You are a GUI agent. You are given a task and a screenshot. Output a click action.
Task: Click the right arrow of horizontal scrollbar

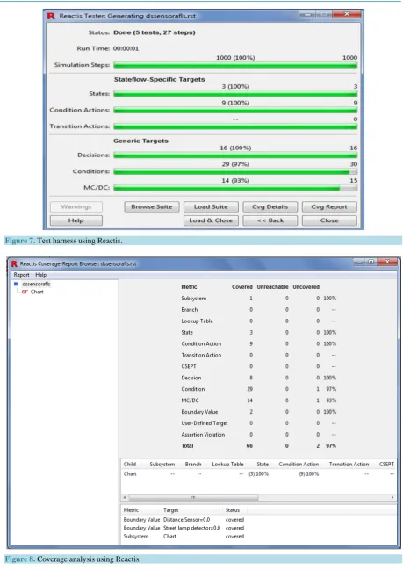pos(392,497)
